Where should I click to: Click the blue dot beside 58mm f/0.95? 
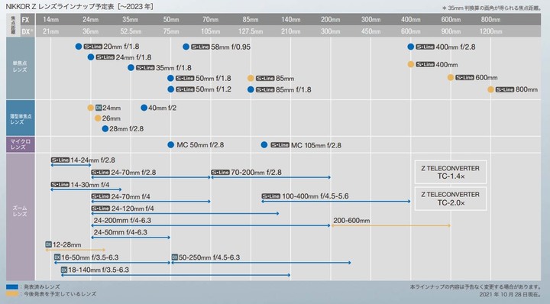pyautogui.click(x=186, y=47)
